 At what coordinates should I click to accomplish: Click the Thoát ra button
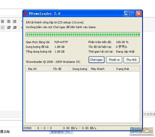pyautogui.click(x=114, y=60)
